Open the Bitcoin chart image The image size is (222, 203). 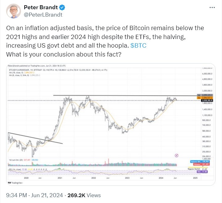coord(111,123)
